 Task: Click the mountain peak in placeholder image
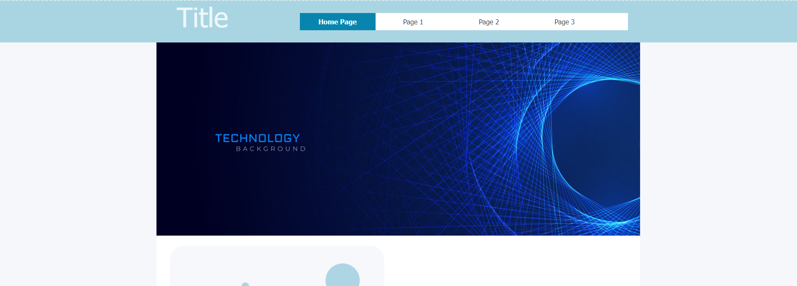245,284
